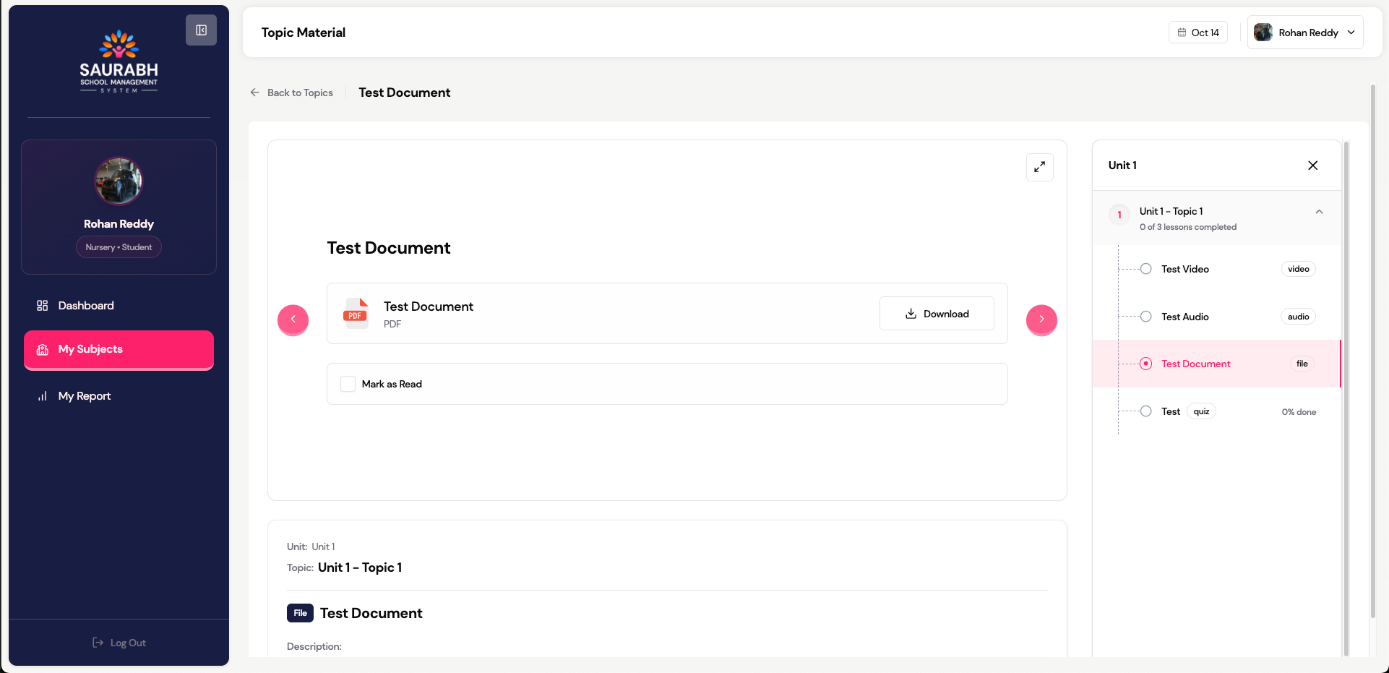Go to previous lesson with left arrow
Viewport: 1389px width, 673px height.
pos(293,320)
